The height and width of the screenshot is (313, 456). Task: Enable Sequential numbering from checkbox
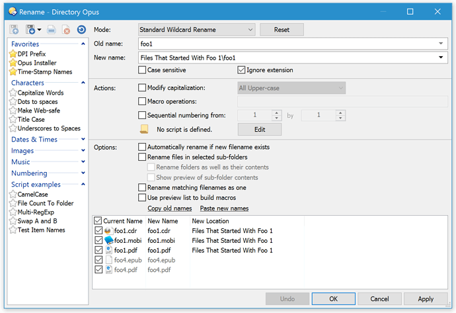(x=142, y=115)
